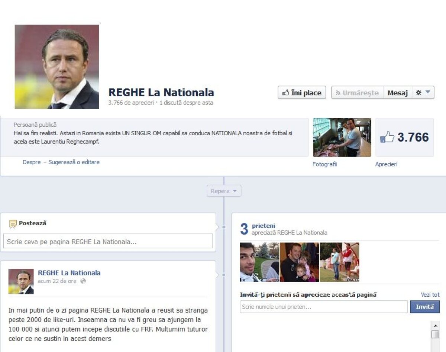Open the REGHE La Nationala profile picture
446x352 pixels.
coord(56,66)
